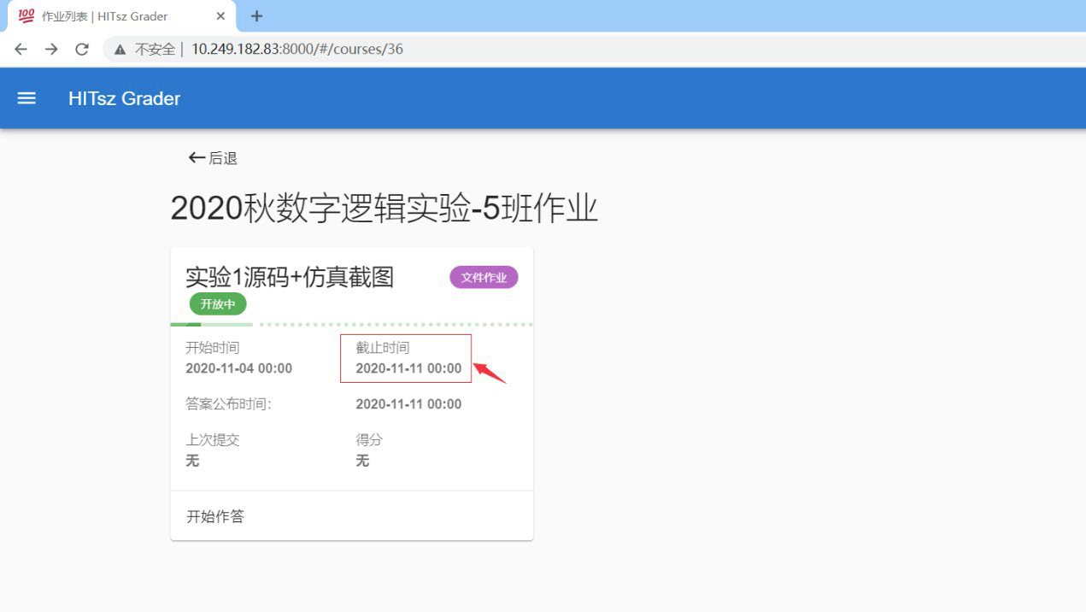Click the 截止时间 deadline date value
1086x612 pixels.
(408, 368)
